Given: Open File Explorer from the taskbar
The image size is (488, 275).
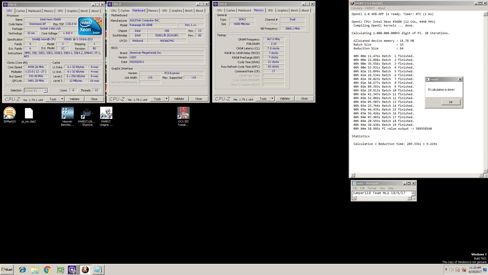Looking at the screenshot, I should pyautogui.click(x=35, y=270).
